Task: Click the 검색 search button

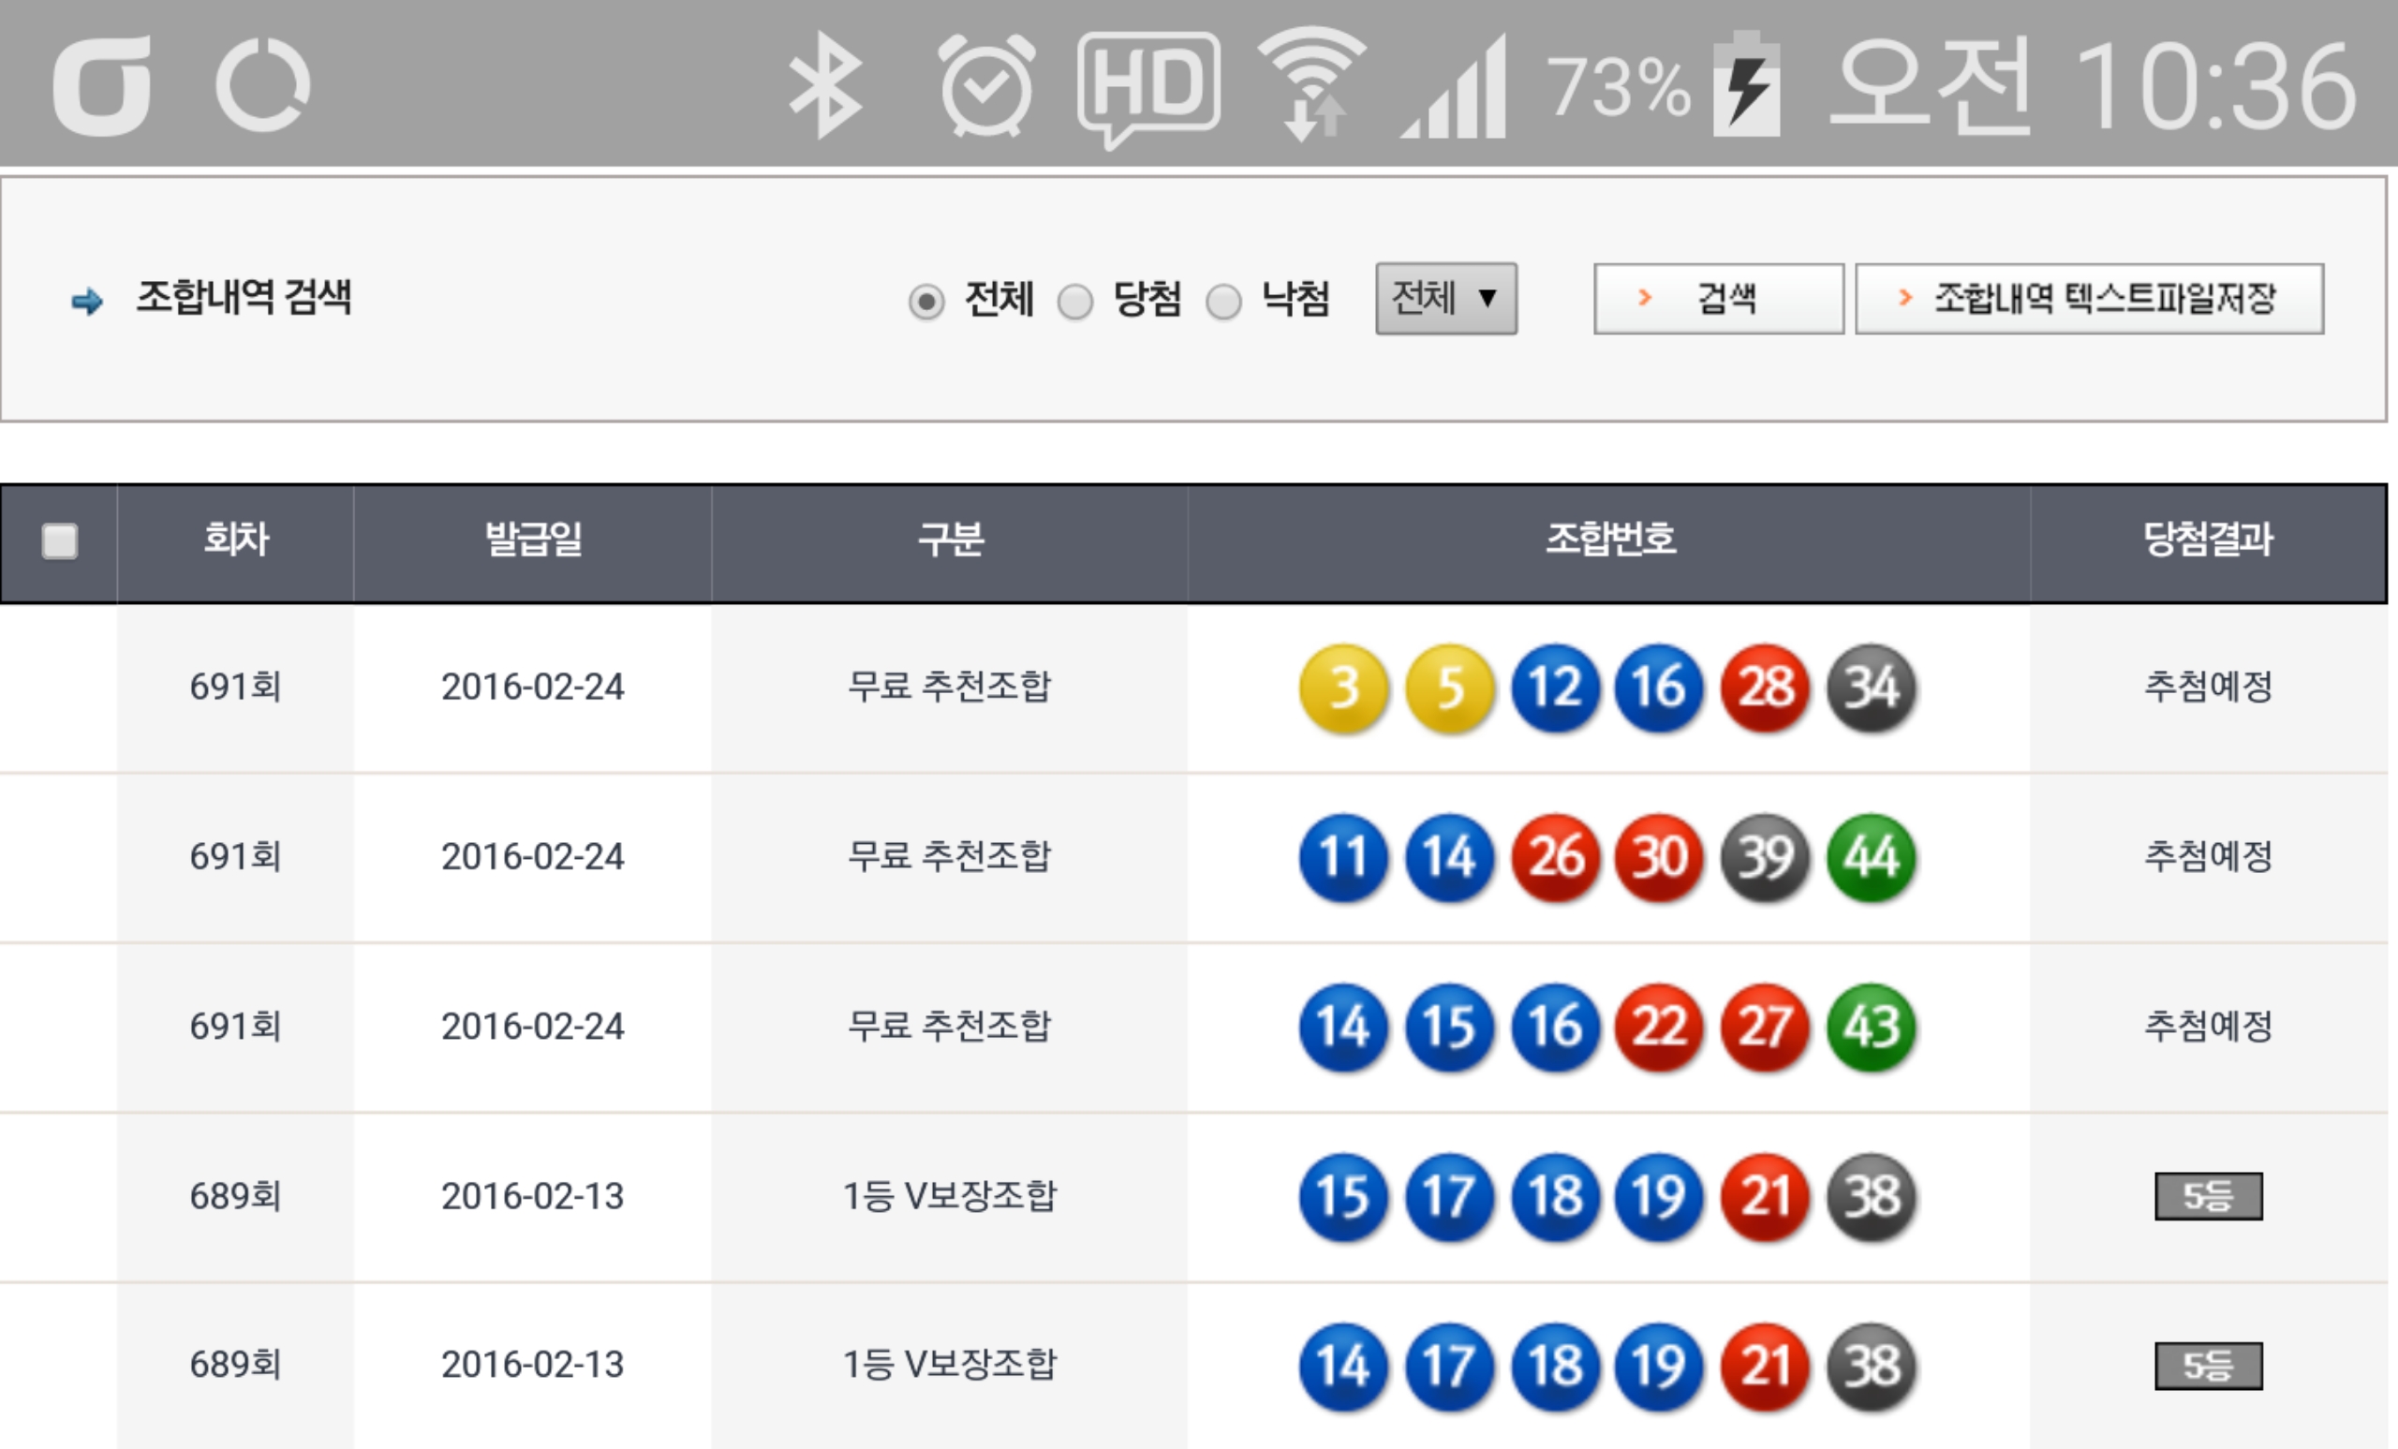Action: (x=1718, y=298)
